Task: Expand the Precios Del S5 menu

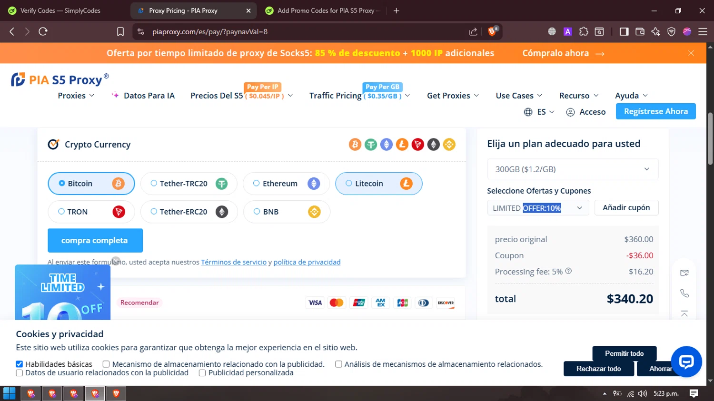Action: [242, 96]
